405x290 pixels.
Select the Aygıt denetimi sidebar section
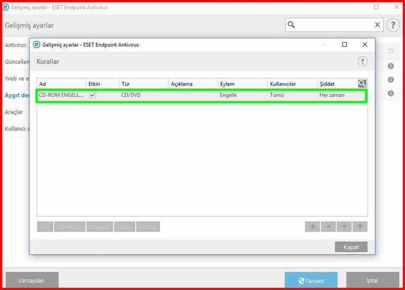click(x=17, y=95)
